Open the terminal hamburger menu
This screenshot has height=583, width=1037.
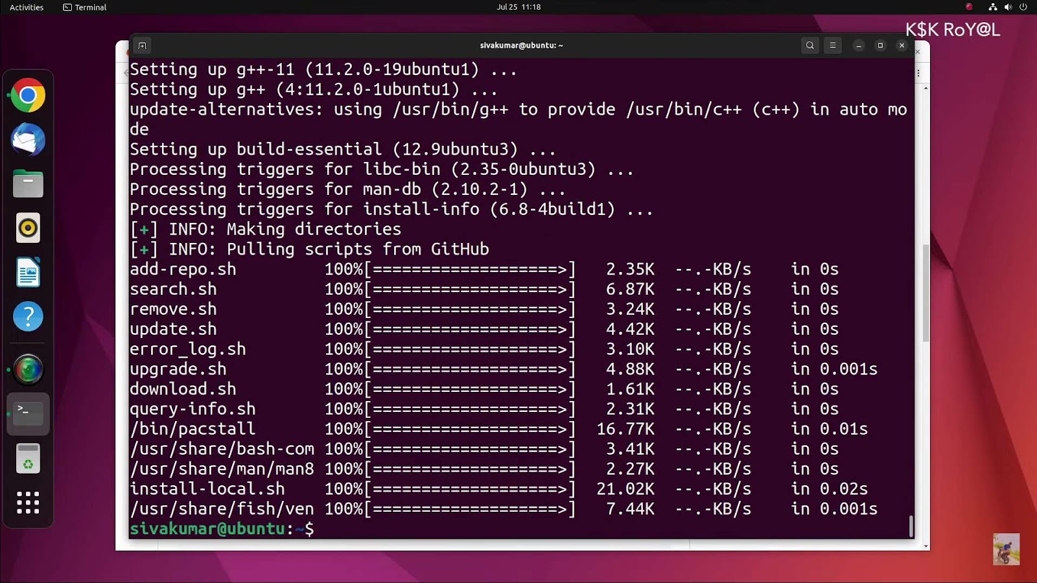pyautogui.click(x=833, y=45)
